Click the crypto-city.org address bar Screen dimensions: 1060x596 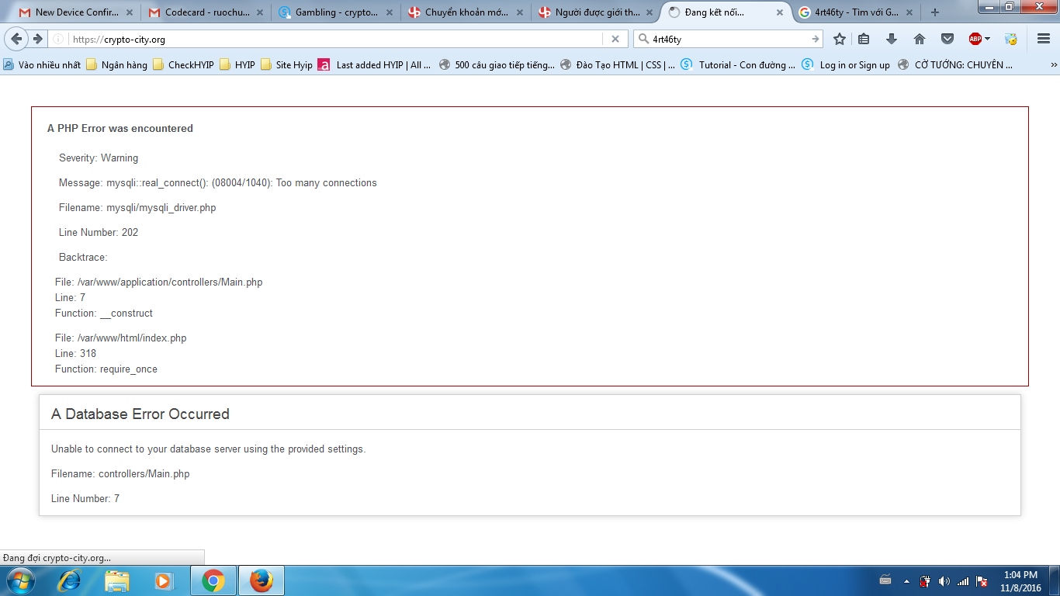coord(334,39)
